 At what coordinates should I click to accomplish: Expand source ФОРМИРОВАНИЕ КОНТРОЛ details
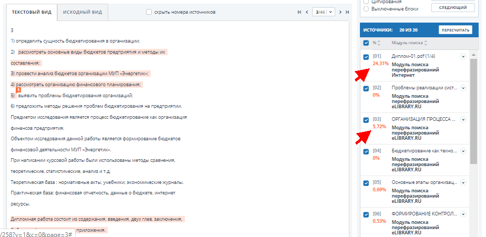click(x=463, y=214)
